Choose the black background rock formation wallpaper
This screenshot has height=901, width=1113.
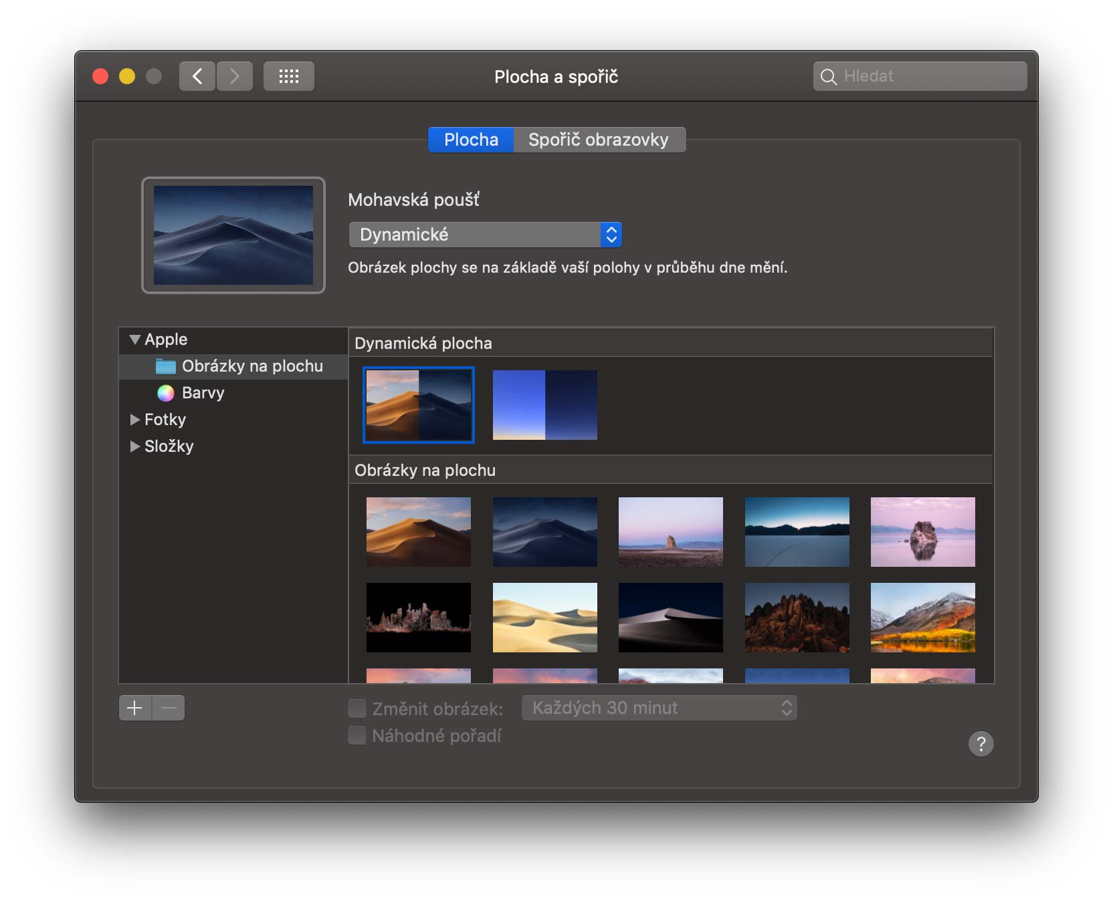coord(419,618)
